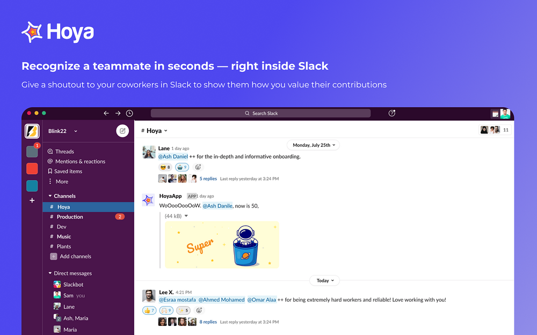Click the Lee X. sender name
Image resolution: width=537 pixels, height=335 pixels.
pos(166,292)
